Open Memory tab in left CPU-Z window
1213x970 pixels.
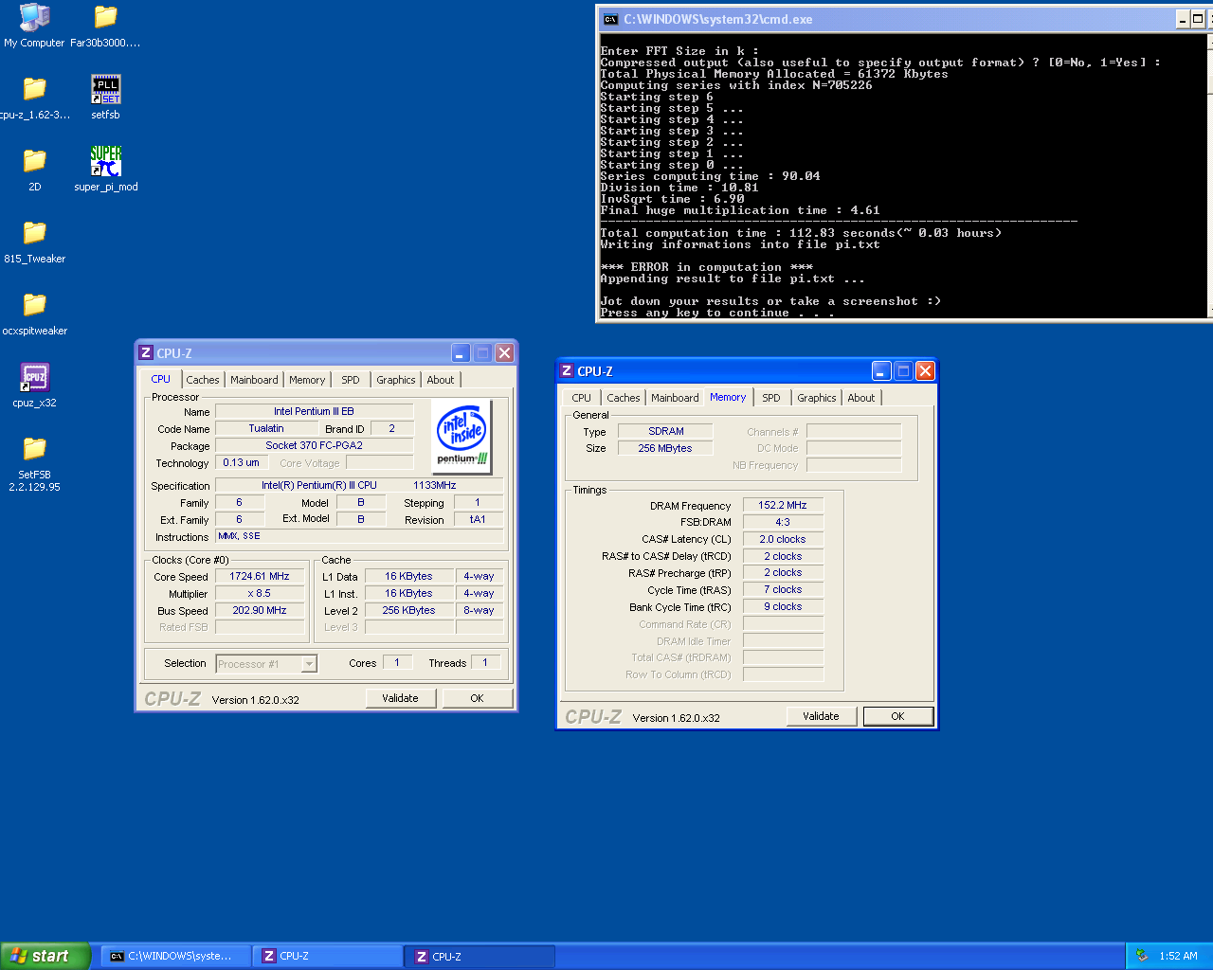[307, 380]
